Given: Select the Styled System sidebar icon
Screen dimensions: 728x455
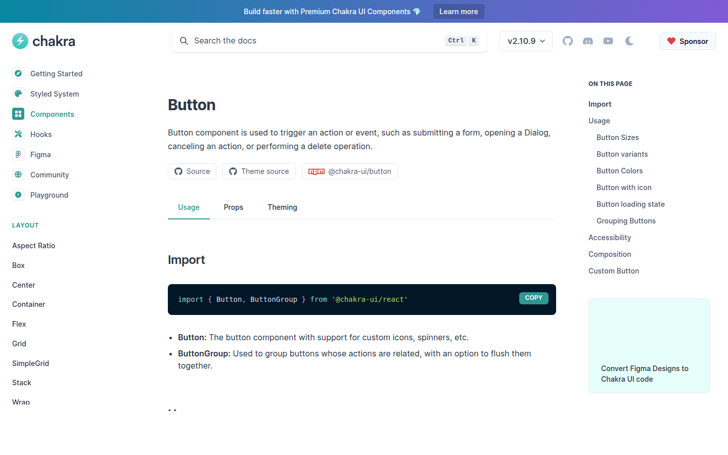Looking at the screenshot, I should (18, 94).
